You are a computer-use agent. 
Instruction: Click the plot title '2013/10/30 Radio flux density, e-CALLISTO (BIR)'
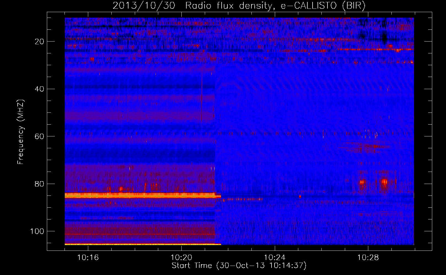tap(239, 6)
